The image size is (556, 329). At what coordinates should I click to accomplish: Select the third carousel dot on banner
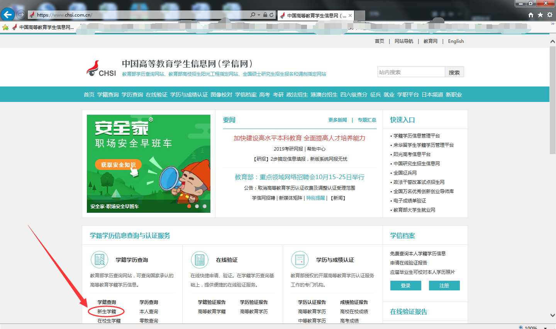pyautogui.click(x=205, y=206)
